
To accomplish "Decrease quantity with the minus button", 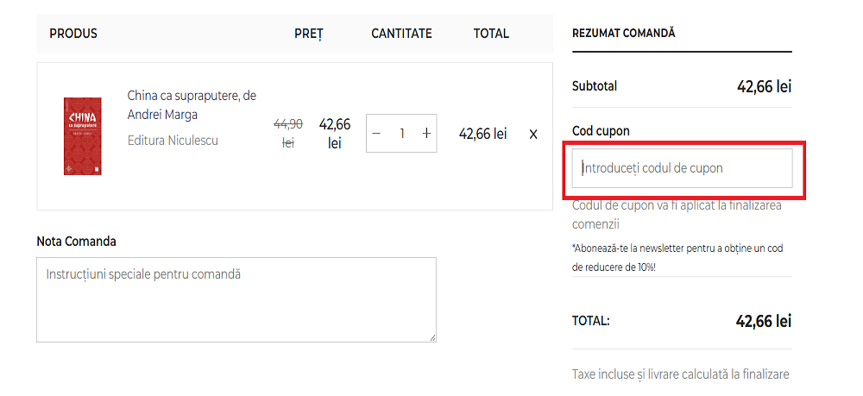I will 376,134.
